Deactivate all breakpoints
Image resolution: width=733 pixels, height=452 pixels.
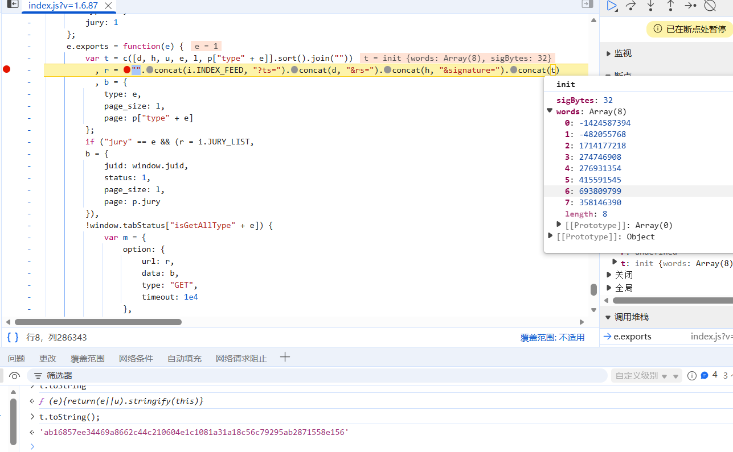click(x=710, y=6)
